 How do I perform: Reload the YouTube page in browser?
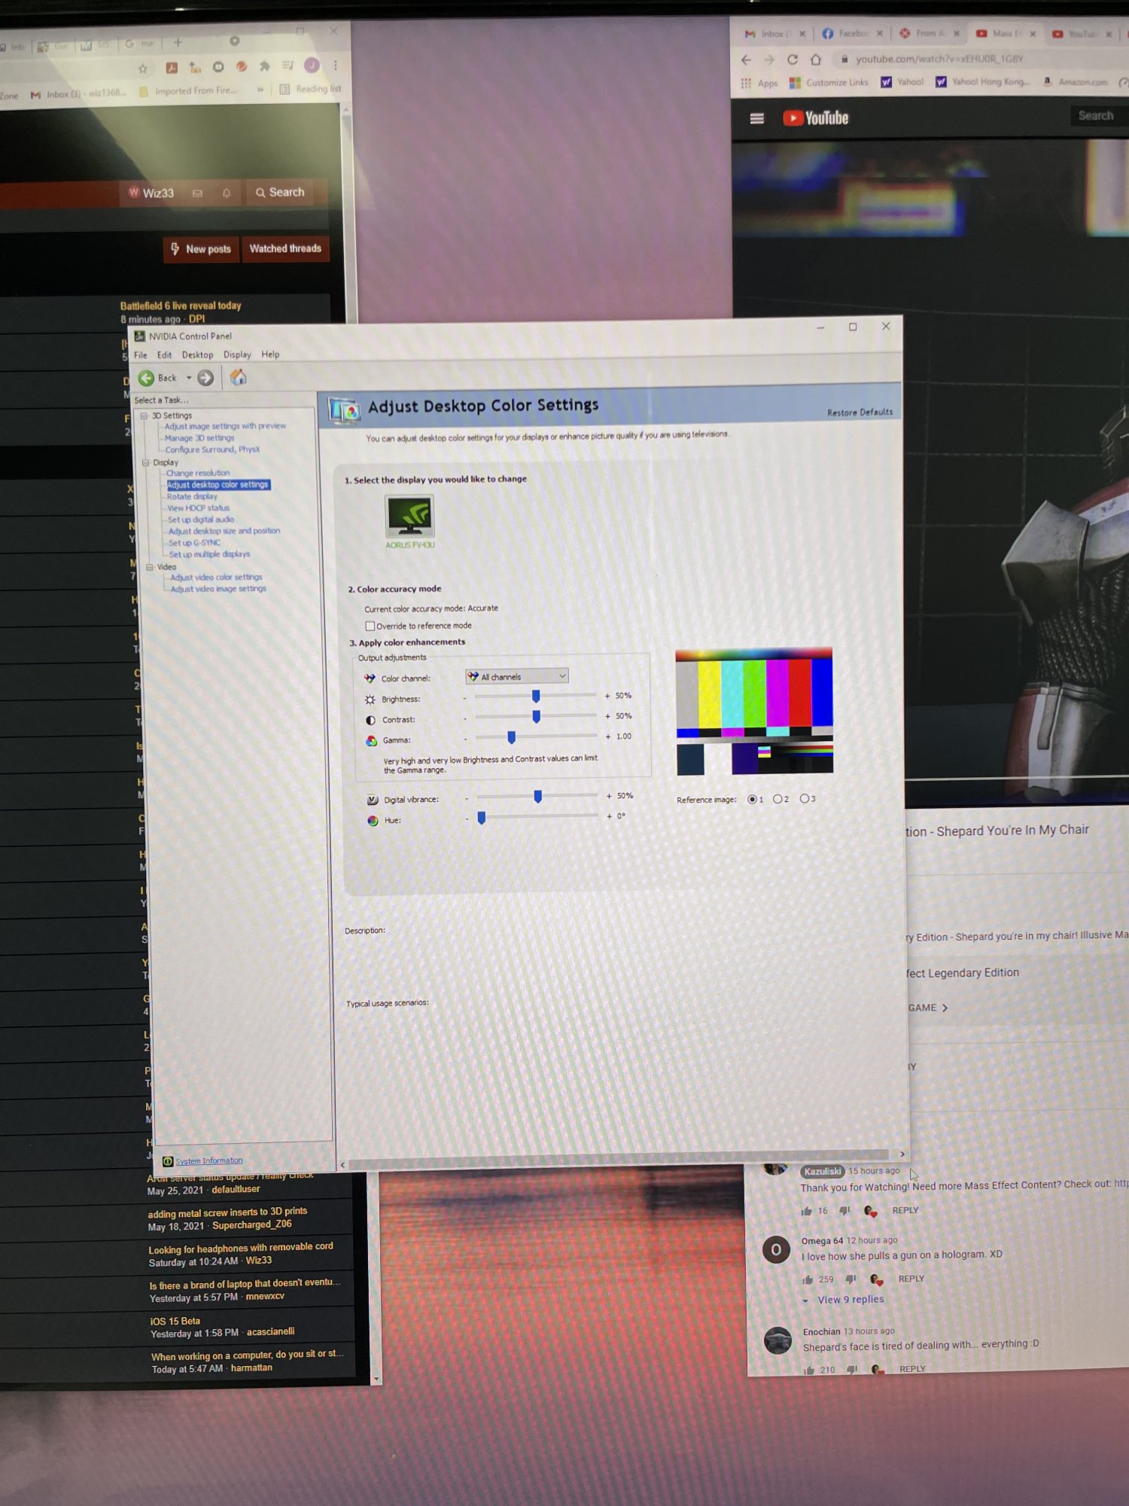tap(793, 59)
